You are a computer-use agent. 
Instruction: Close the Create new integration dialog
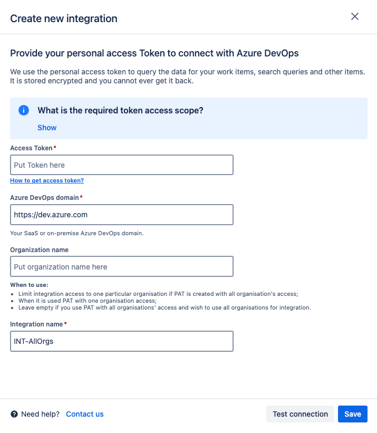click(x=355, y=16)
